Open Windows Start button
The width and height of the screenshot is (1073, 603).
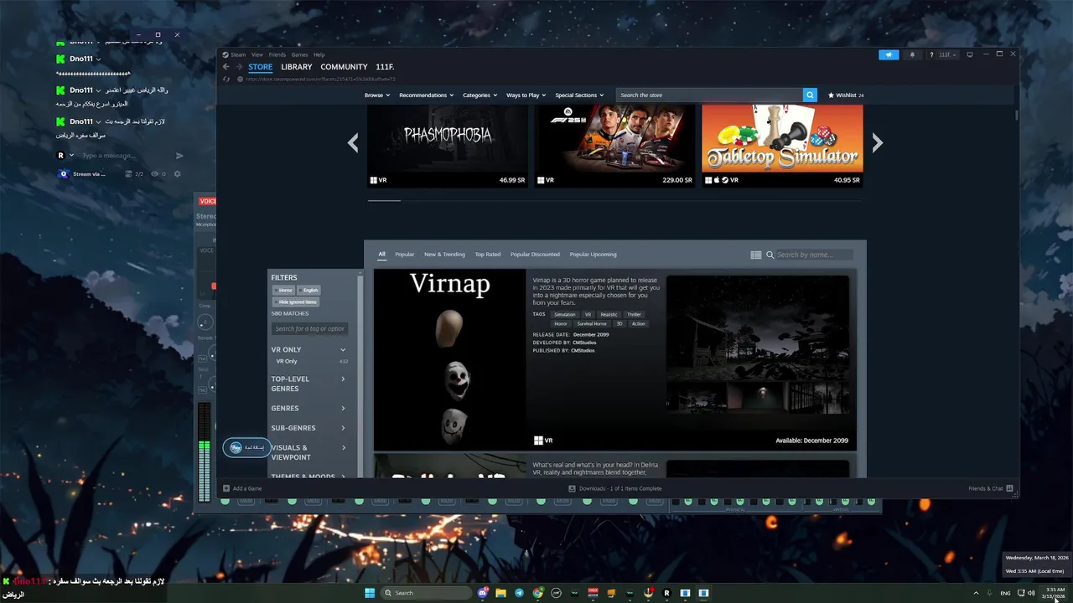pyautogui.click(x=370, y=593)
